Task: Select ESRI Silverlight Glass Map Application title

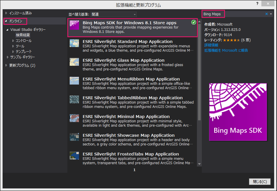Action: [x=123, y=60]
